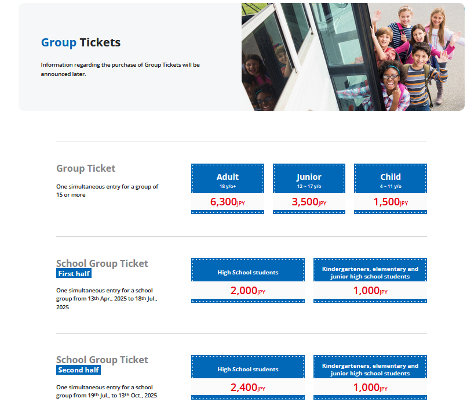This screenshot has width=467, height=409.
Task: Select the Adult 18 y/o+ ticket card header
Action: click(228, 179)
